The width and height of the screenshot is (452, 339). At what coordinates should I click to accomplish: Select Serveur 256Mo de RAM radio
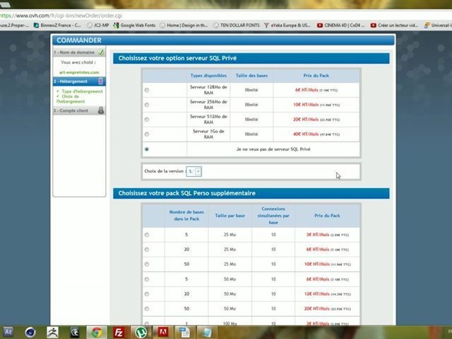point(147,105)
